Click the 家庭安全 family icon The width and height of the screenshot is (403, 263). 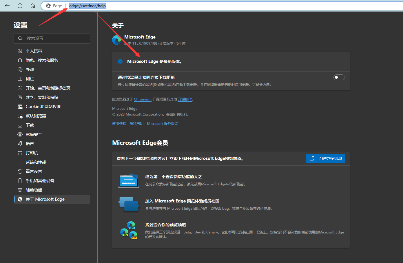(20, 134)
